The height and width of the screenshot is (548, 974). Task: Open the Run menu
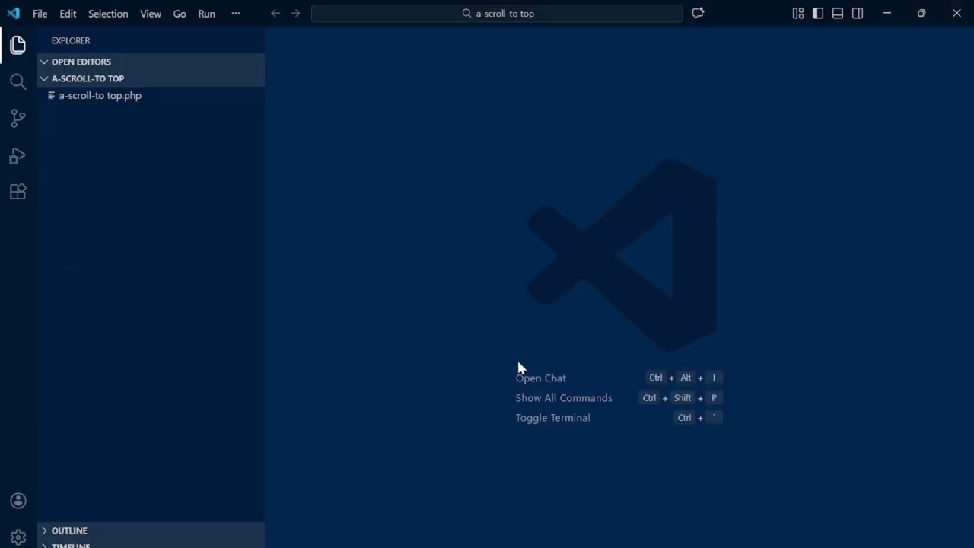[x=206, y=14]
